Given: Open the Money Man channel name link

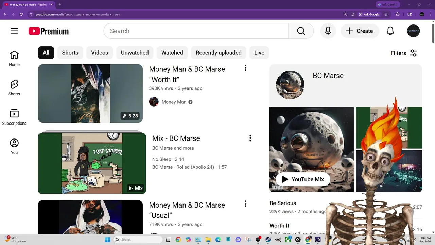Looking at the screenshot, I should point(174,102).
